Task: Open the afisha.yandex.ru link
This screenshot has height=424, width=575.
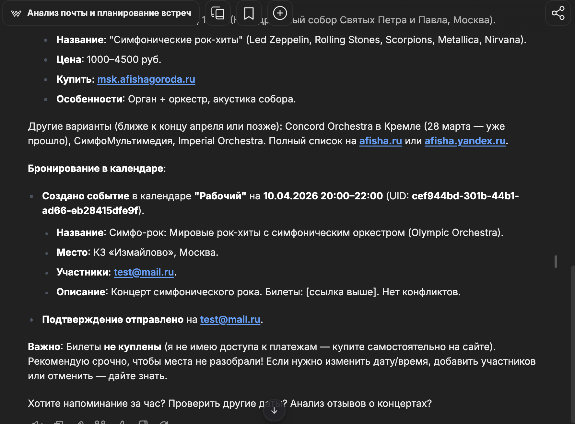Action: click(x=465, y=141)
